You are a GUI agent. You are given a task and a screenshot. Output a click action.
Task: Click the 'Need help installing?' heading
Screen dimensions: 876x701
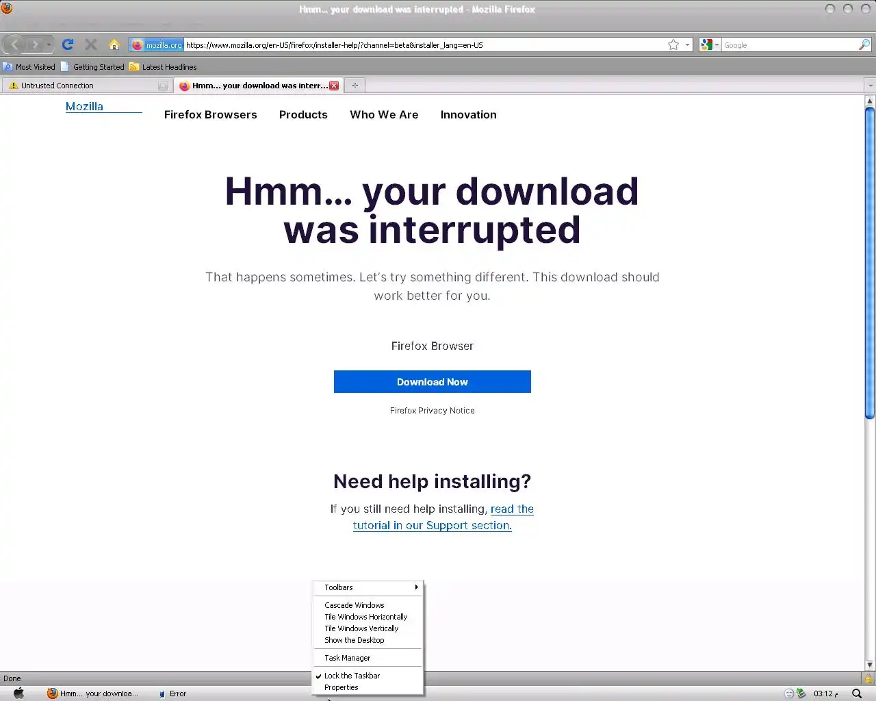click(433, 481)
